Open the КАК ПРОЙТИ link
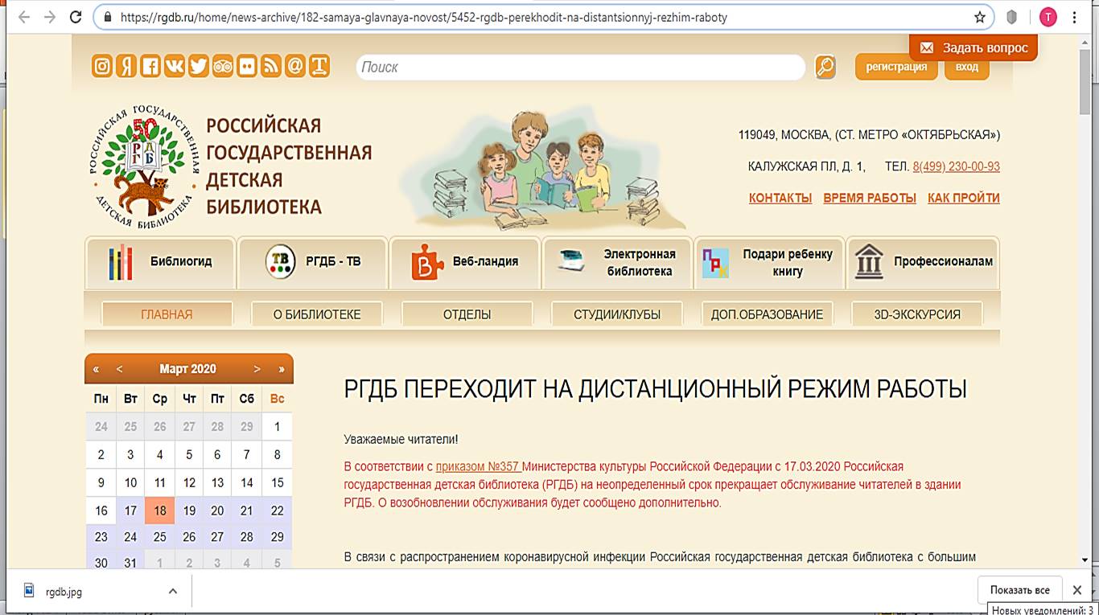Image resolution: width=1099 pixels, height=615 pixels. tap(964, 198)
